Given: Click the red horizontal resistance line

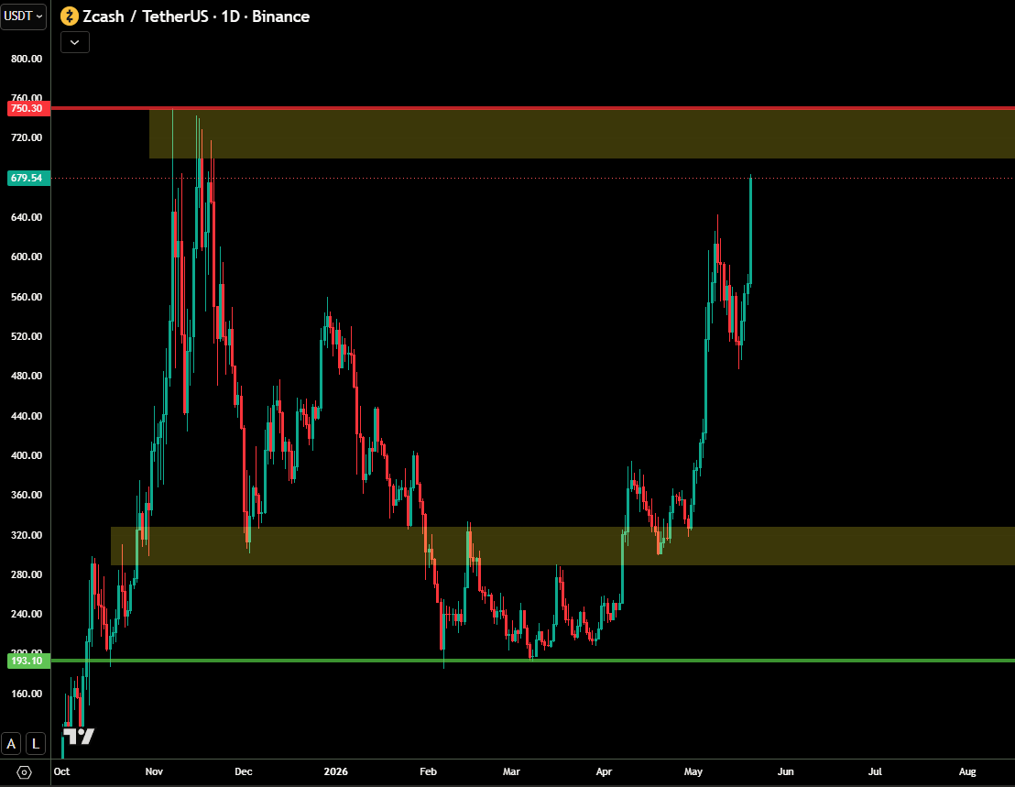Looking at the screenshot, I should (533, 108).
